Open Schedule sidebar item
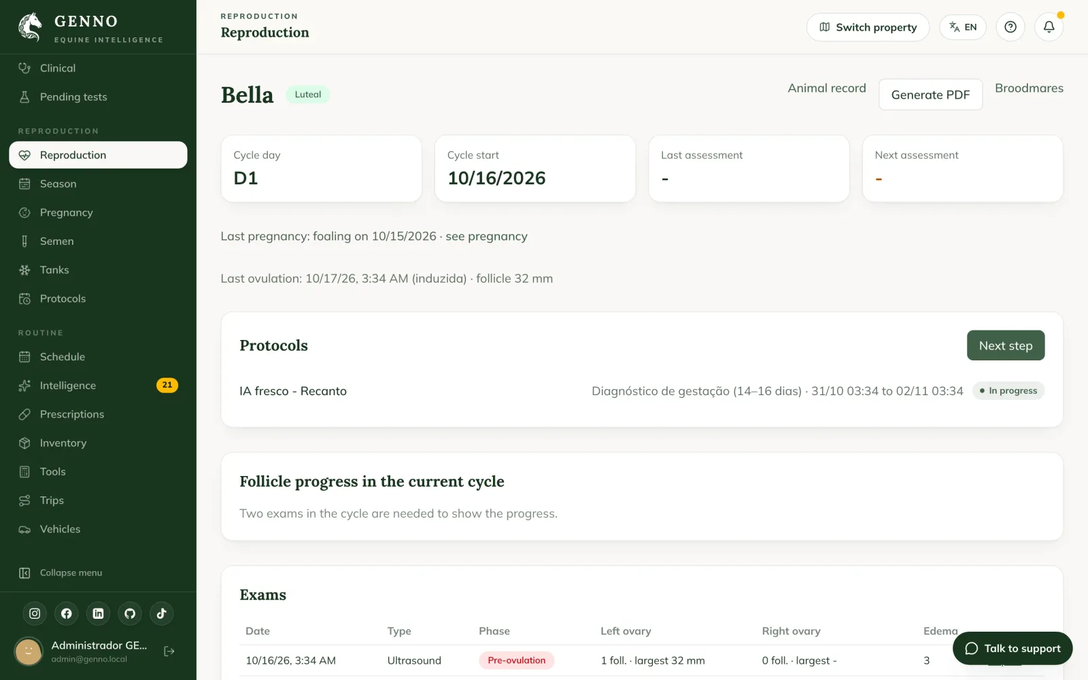This screenshot has width=1088, height=680. [98, 356]
